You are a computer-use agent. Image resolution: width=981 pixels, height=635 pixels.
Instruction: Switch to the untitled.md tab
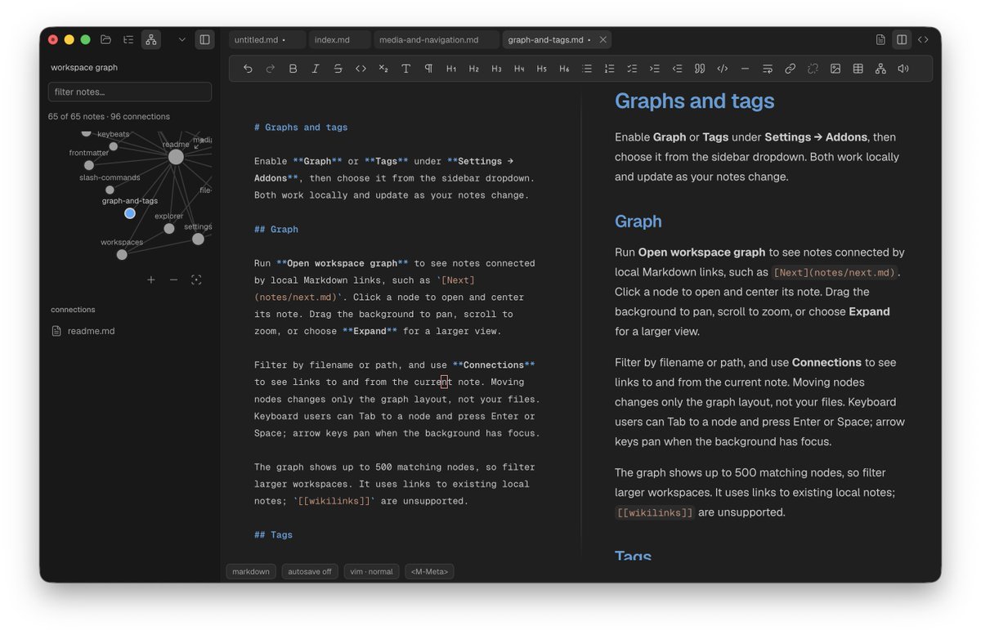click(267, 39)
